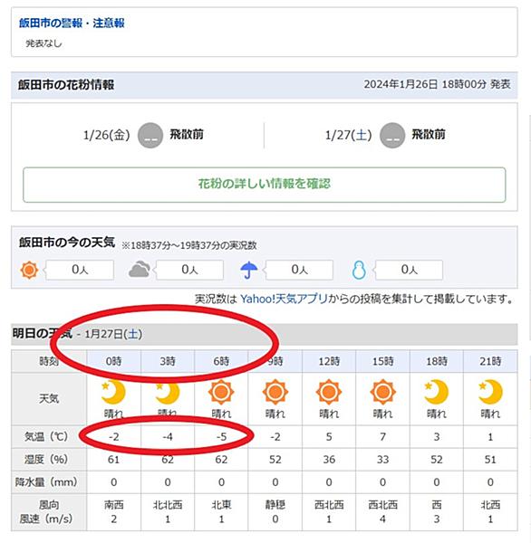Select the snowy report snowman icon
This screenshot has height=543, width=531.
359,270
